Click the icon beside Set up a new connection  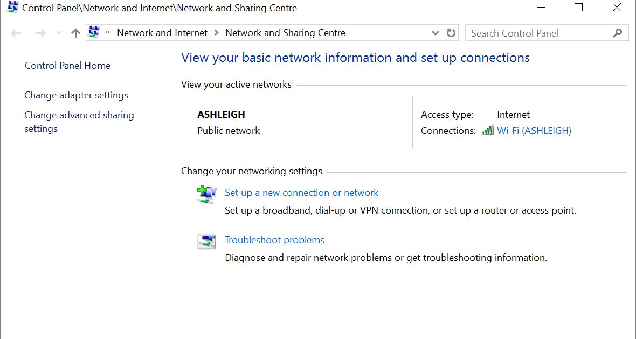[x=206, y=194]
